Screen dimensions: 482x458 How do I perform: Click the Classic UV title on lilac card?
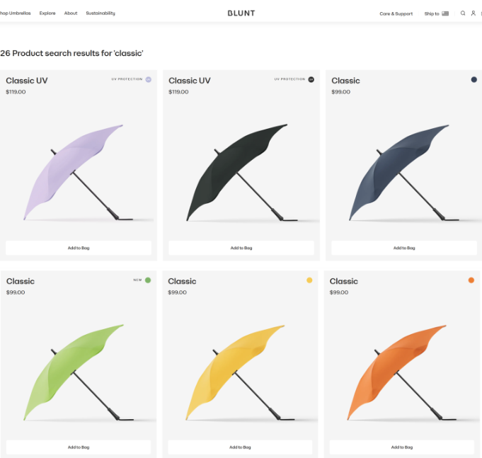27,81
